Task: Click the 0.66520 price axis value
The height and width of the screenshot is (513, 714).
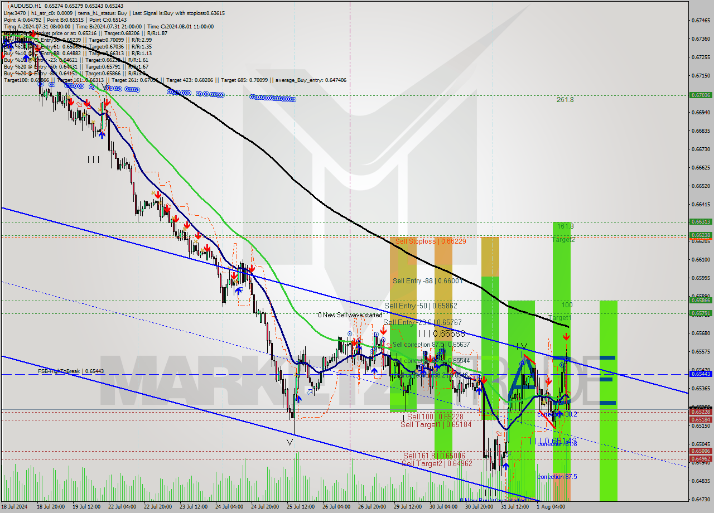Action: pos(701,186)
